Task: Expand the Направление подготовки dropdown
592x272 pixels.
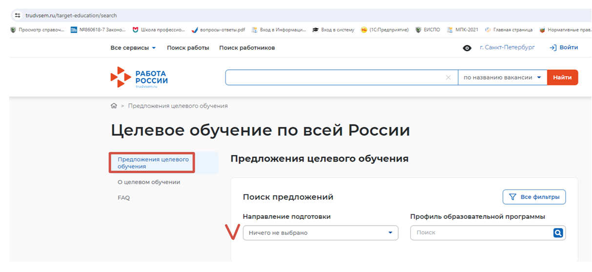Action: pos(320,233)
